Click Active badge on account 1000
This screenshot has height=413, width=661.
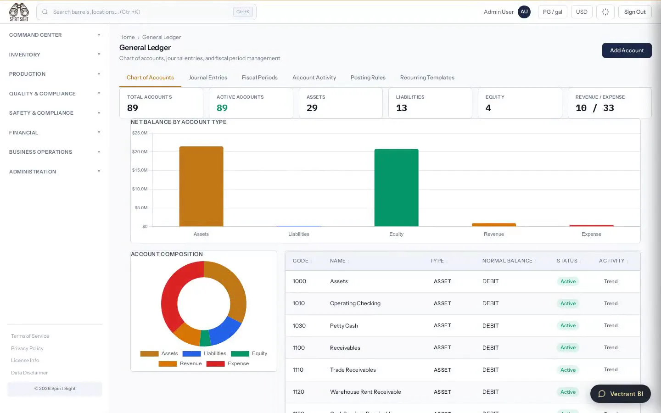[568, 281]
